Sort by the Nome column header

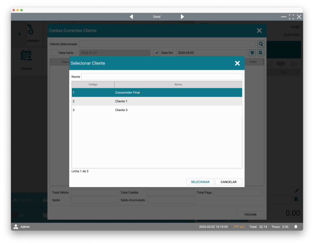pyautogui.click(x=178, y=85)
